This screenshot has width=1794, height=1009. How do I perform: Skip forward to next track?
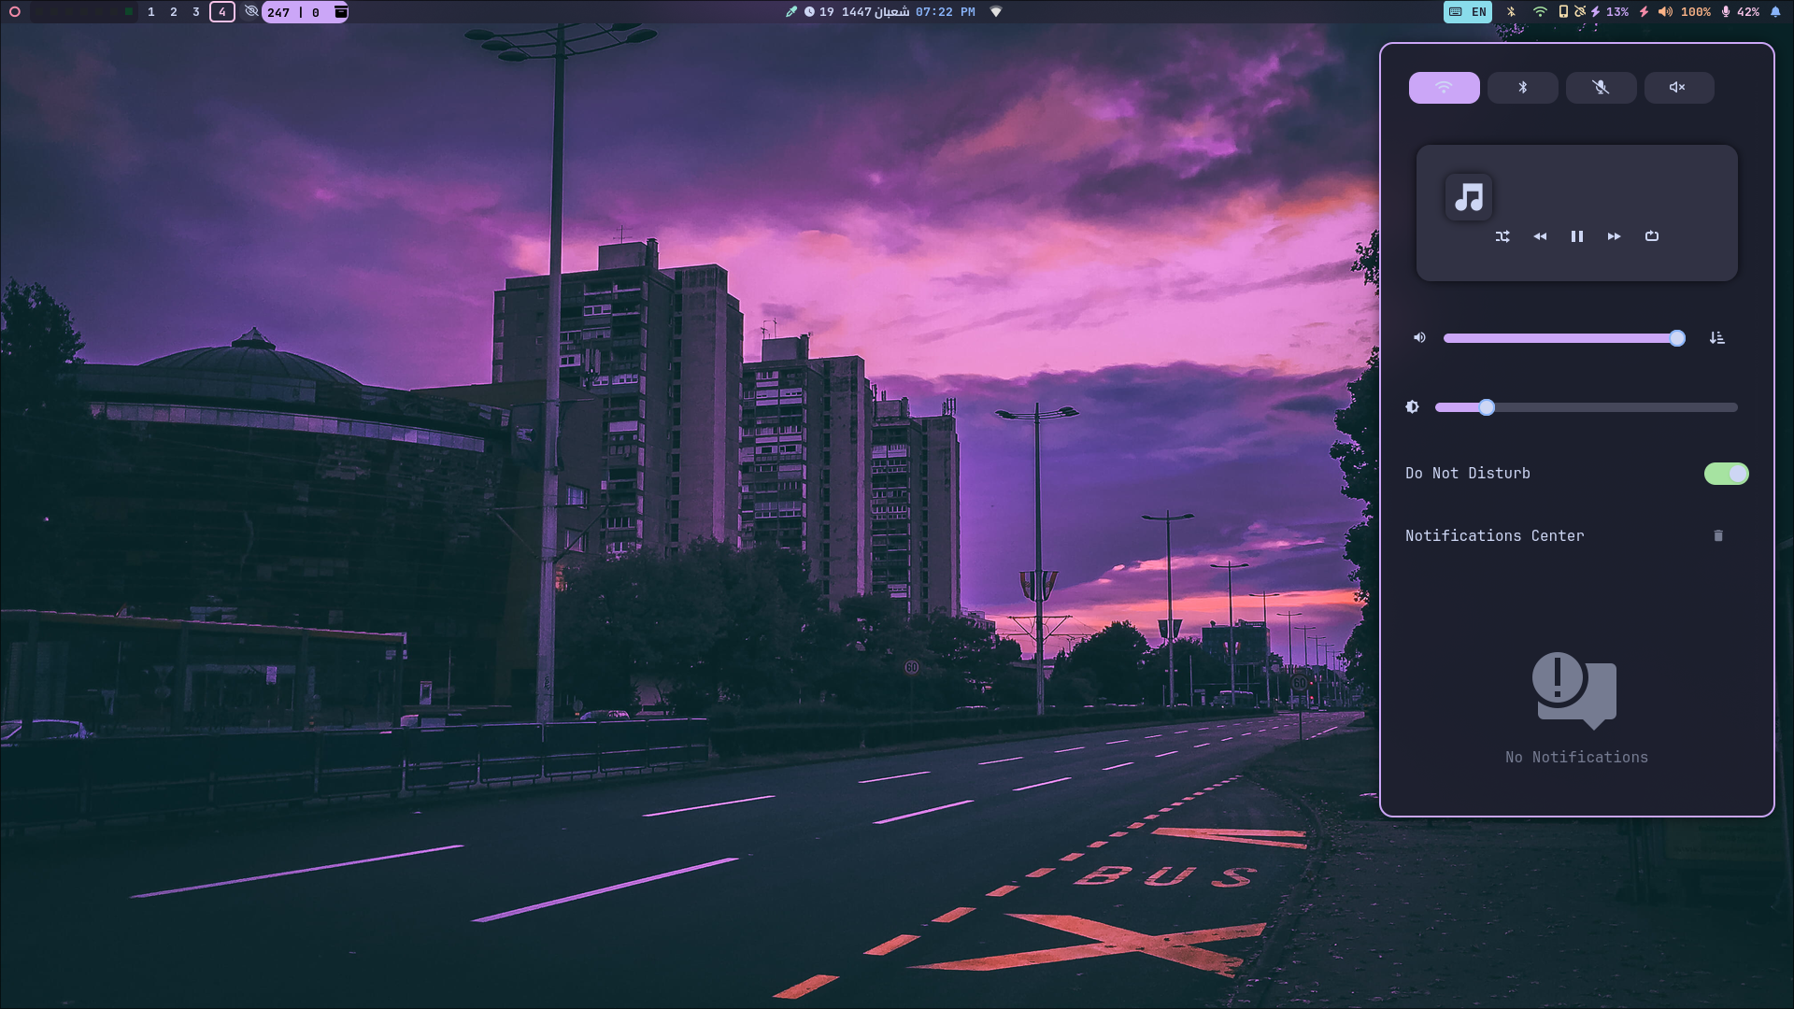[x=1614, y=236]
